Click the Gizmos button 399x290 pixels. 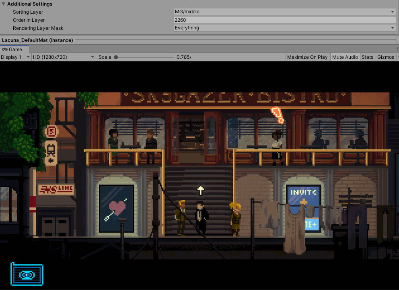pos(385,57)
